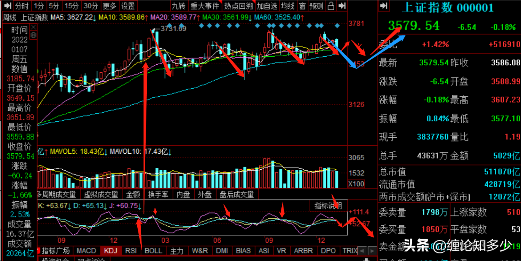Click the collapse arrow at toolbar's left end
The width and height of the screenshot is (521, 261).
(x=8, y=6)
